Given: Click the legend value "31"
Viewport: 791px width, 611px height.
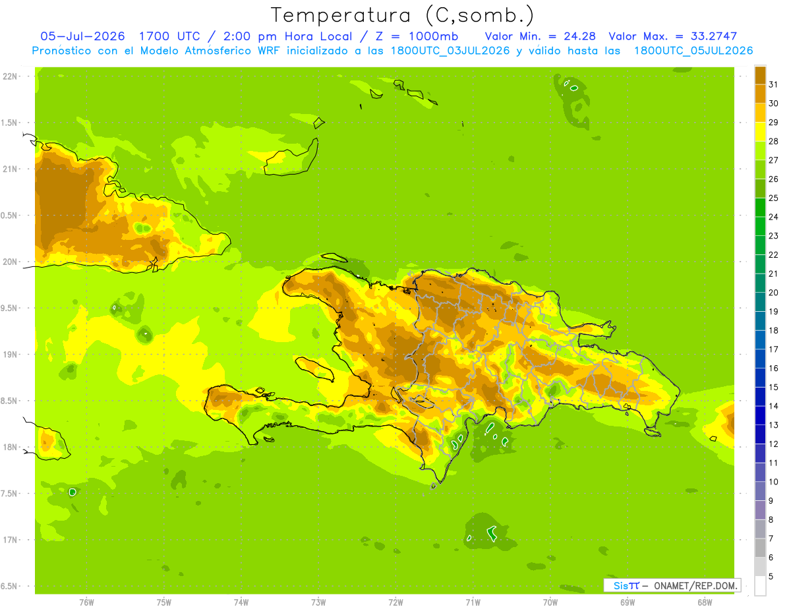Looking at the screenshot, I should coord(774,84).
